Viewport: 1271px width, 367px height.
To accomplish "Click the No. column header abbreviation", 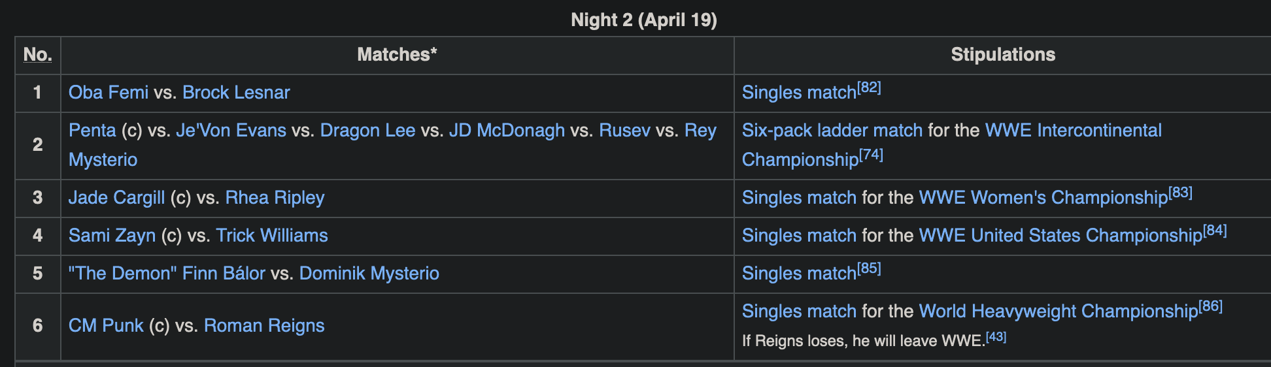I will point(37,55).
